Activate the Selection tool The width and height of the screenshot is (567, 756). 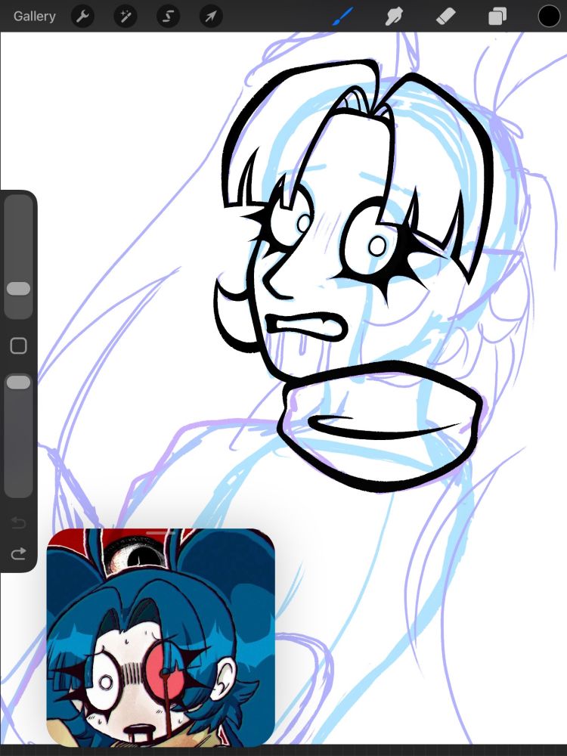point(169,17)
